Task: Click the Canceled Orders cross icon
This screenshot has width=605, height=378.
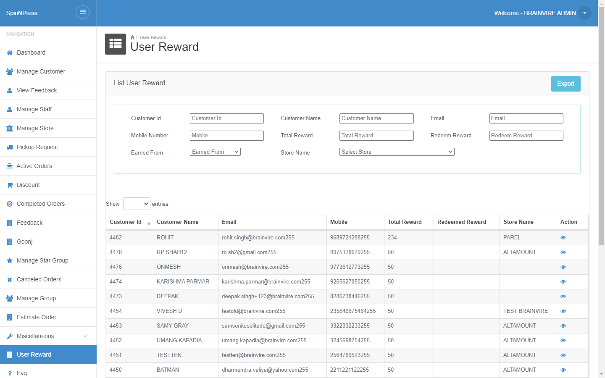Action: [x=10, y=280]
